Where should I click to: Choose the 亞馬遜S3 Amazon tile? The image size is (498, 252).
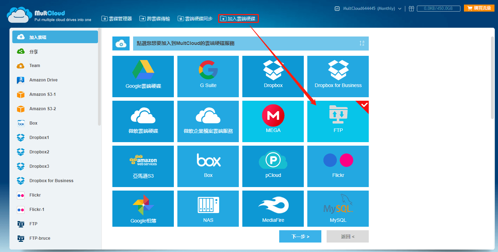coord(143,166)
